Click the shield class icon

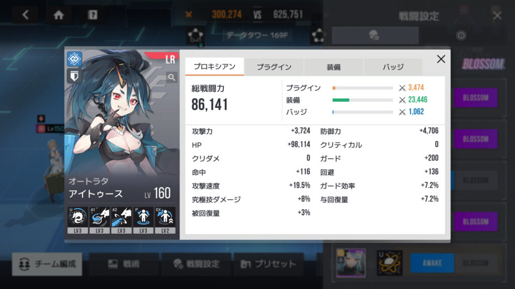(x=74, y=76)
